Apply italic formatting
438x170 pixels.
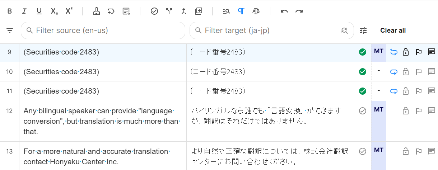pos(24,11)
